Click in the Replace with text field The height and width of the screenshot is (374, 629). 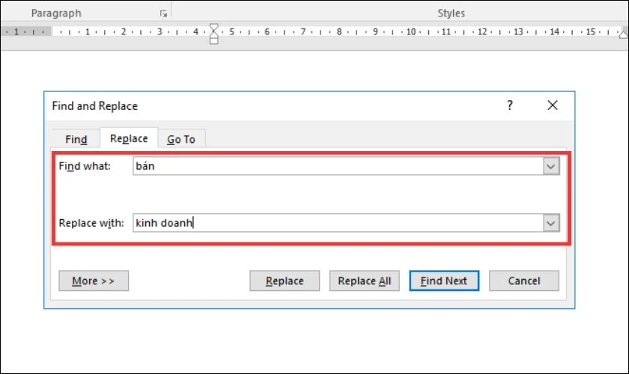(x=338, y=223)
